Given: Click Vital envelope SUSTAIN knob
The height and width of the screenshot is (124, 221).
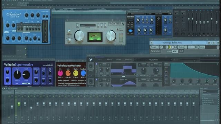Looking at the screenshot, I should (x=206, y=81).
